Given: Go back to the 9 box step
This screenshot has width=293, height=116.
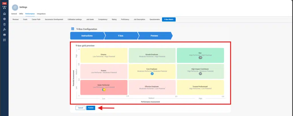Looking at the screenshot, I should click(x=121, y=36).
